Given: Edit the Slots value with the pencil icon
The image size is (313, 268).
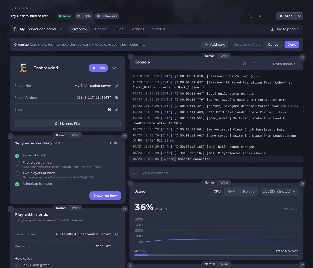Looking at the screenshot, I should (x=117, y=110).
